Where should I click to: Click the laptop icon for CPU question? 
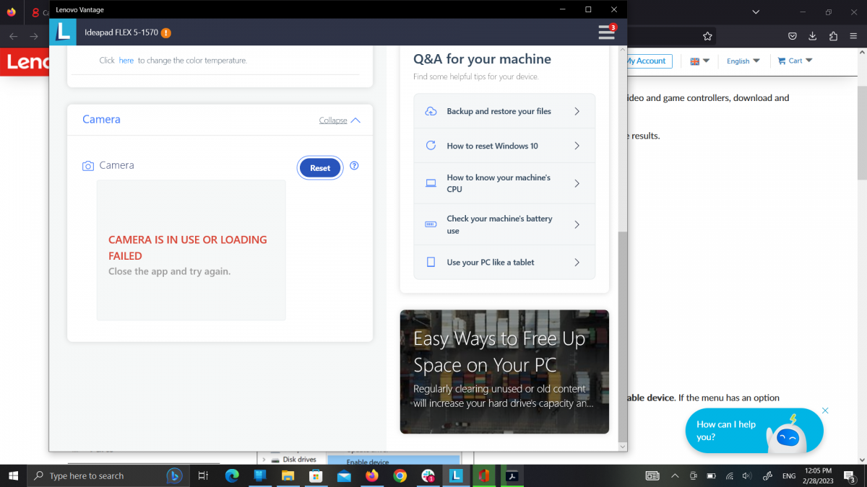click(431, 183)
